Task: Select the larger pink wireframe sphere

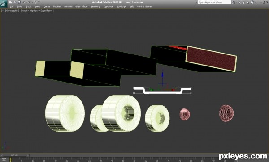Action: tap(226, 113)
